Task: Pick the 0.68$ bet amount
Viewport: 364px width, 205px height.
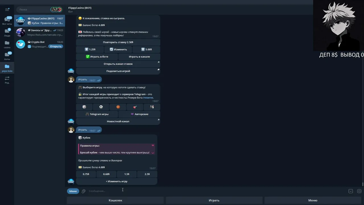Action: coord(106,174)
